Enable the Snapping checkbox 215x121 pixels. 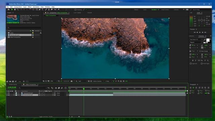point(75,10)
